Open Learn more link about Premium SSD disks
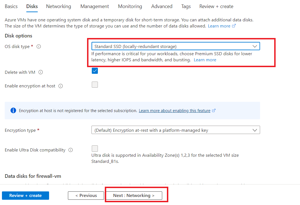300x205 pixels. pos(205,60)
